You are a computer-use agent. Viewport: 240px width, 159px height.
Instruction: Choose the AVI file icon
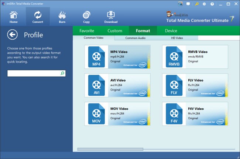click(x=96, y=85)
